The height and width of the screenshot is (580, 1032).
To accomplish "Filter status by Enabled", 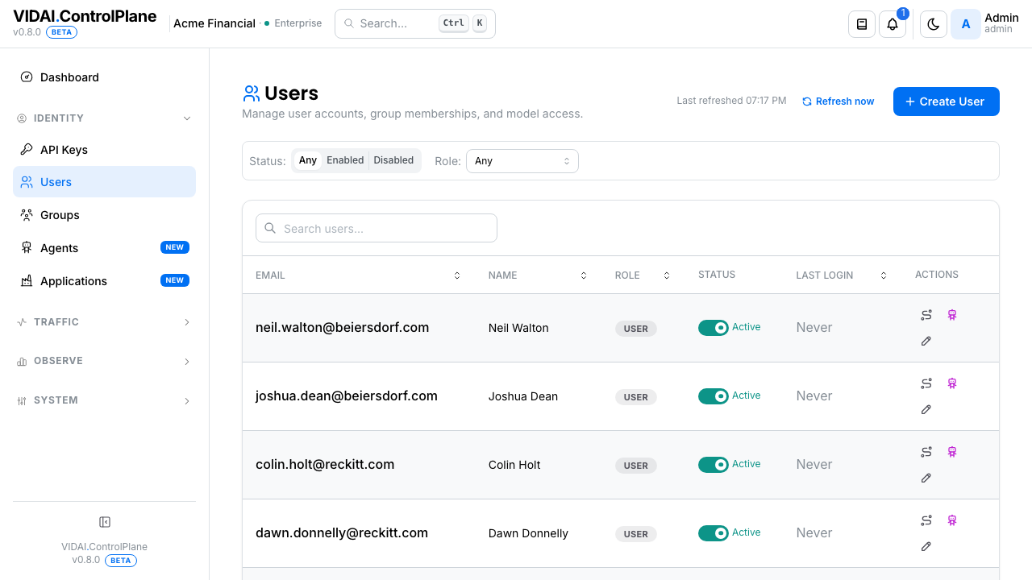I will (x=345, y=160).
